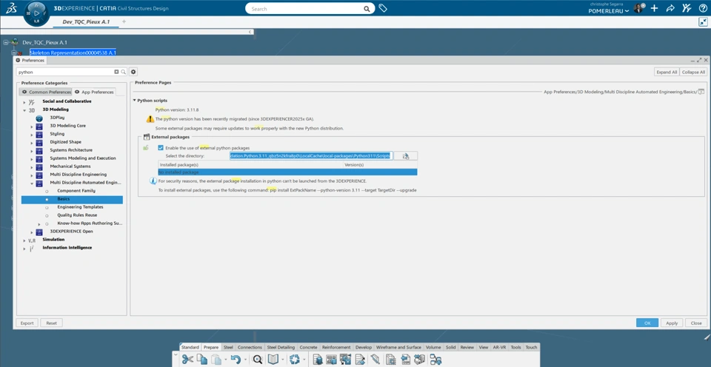Click the magnifier in preferences search box
Image resolution: width=711 pixels, height=367 pixels.
click(123, 72)
